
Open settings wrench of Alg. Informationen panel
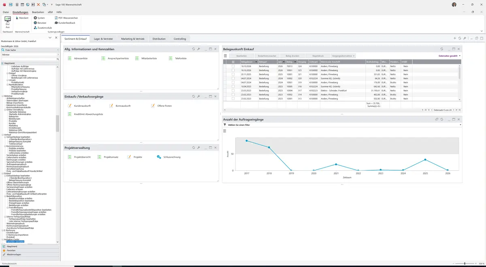tap(199, 49)
